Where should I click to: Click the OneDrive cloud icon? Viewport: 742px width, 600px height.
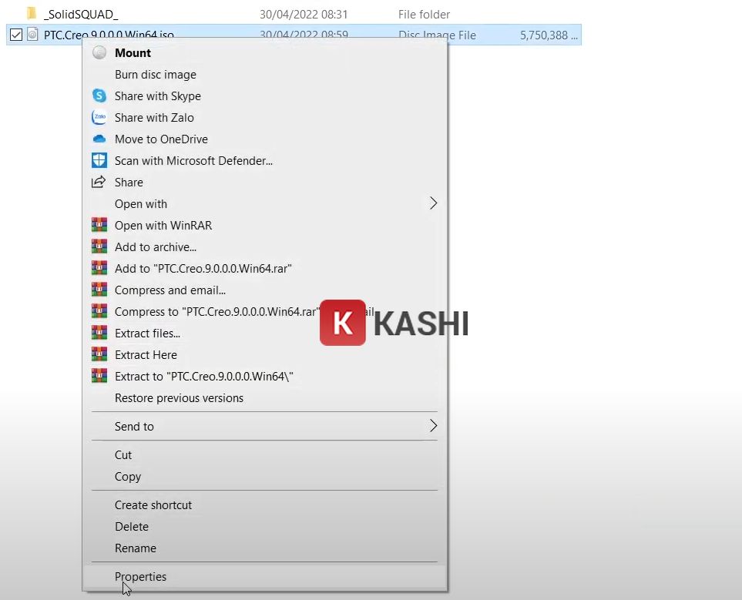(x=99, y=139)
